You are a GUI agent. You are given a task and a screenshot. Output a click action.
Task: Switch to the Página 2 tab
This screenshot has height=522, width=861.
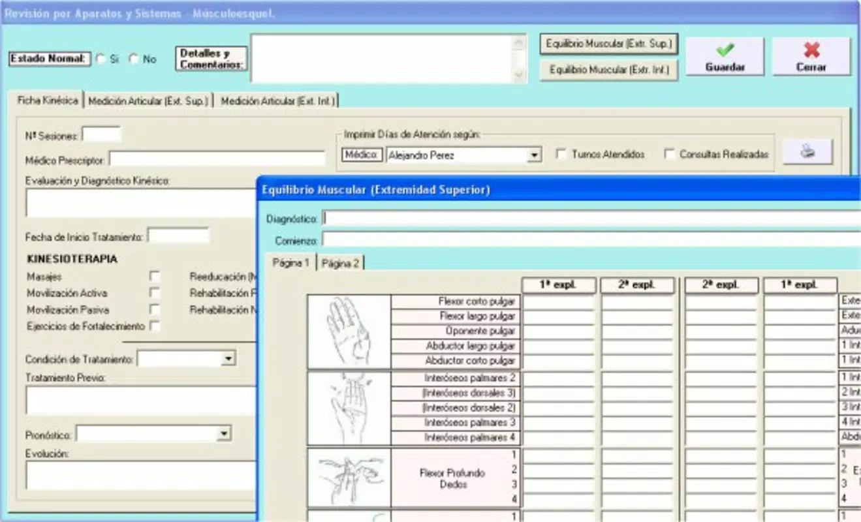point(340,263)
